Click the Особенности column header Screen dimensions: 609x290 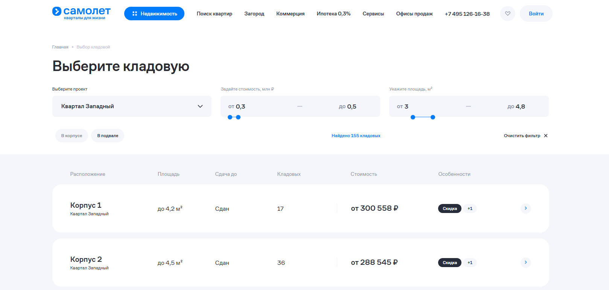tap(454, 174)
